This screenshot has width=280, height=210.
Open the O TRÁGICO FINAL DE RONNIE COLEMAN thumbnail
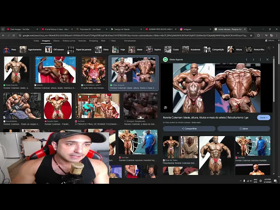tap(98, 106)
